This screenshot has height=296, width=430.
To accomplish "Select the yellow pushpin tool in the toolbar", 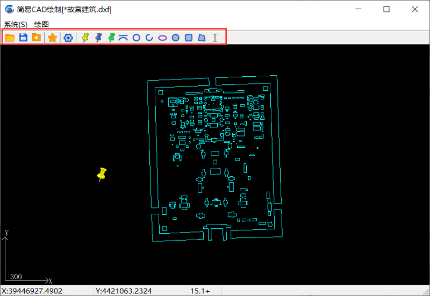I will tap(85, 37).
